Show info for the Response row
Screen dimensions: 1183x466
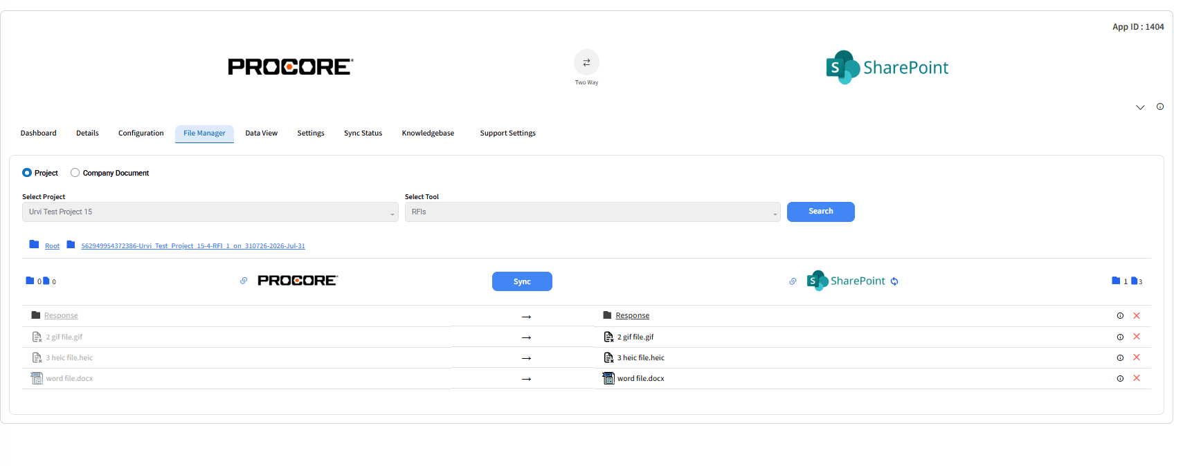click(1120, 316)
